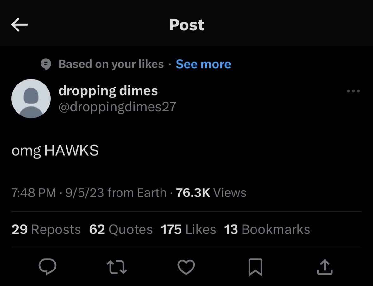View the 62 Quotes list

[x=121, y=229]
